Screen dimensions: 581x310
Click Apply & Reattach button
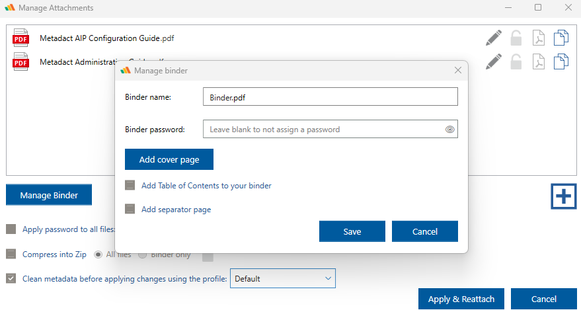[x=461, y=299]
